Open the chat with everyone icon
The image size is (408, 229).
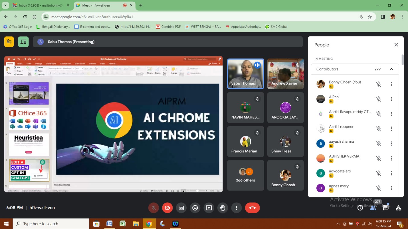coord(386,208)
